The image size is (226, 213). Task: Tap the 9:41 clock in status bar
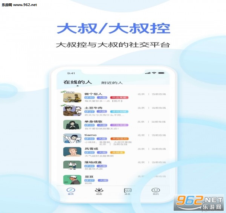coord(71,73)
